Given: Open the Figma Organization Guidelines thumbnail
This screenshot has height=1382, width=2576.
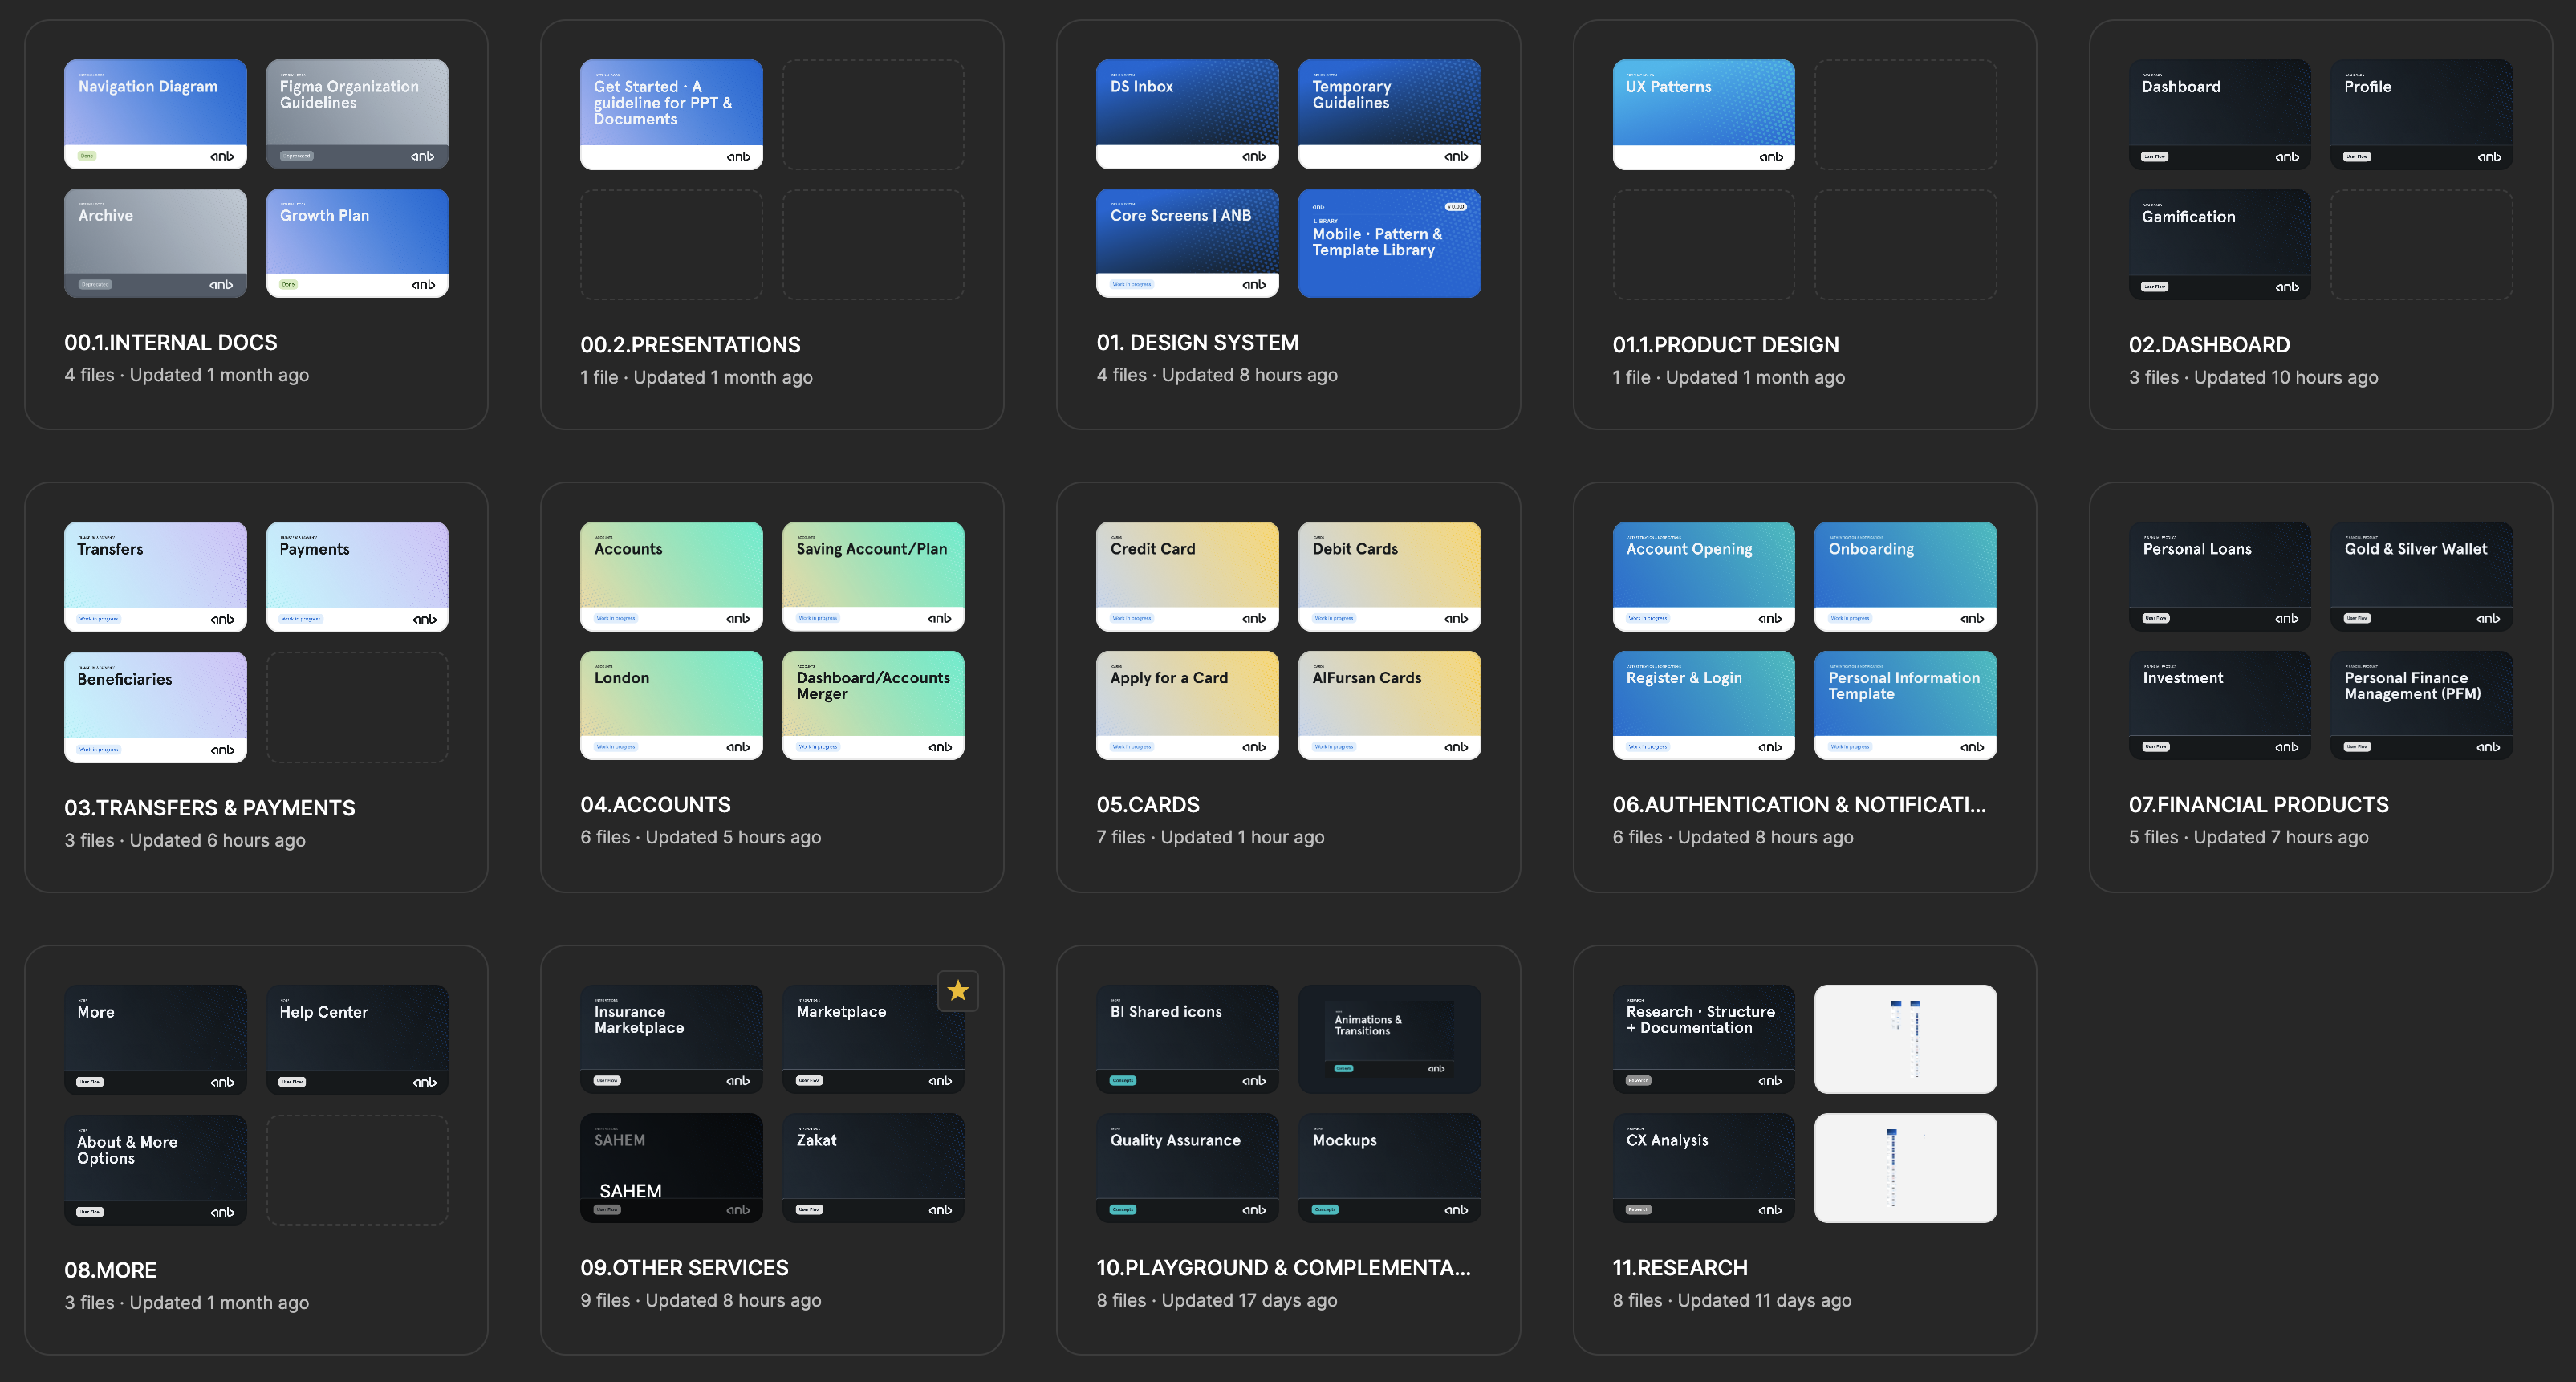Looking at the screenshot, I should (x=357, y=113).
